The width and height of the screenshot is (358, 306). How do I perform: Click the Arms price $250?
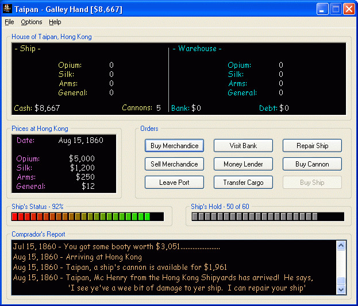[85, 177]
